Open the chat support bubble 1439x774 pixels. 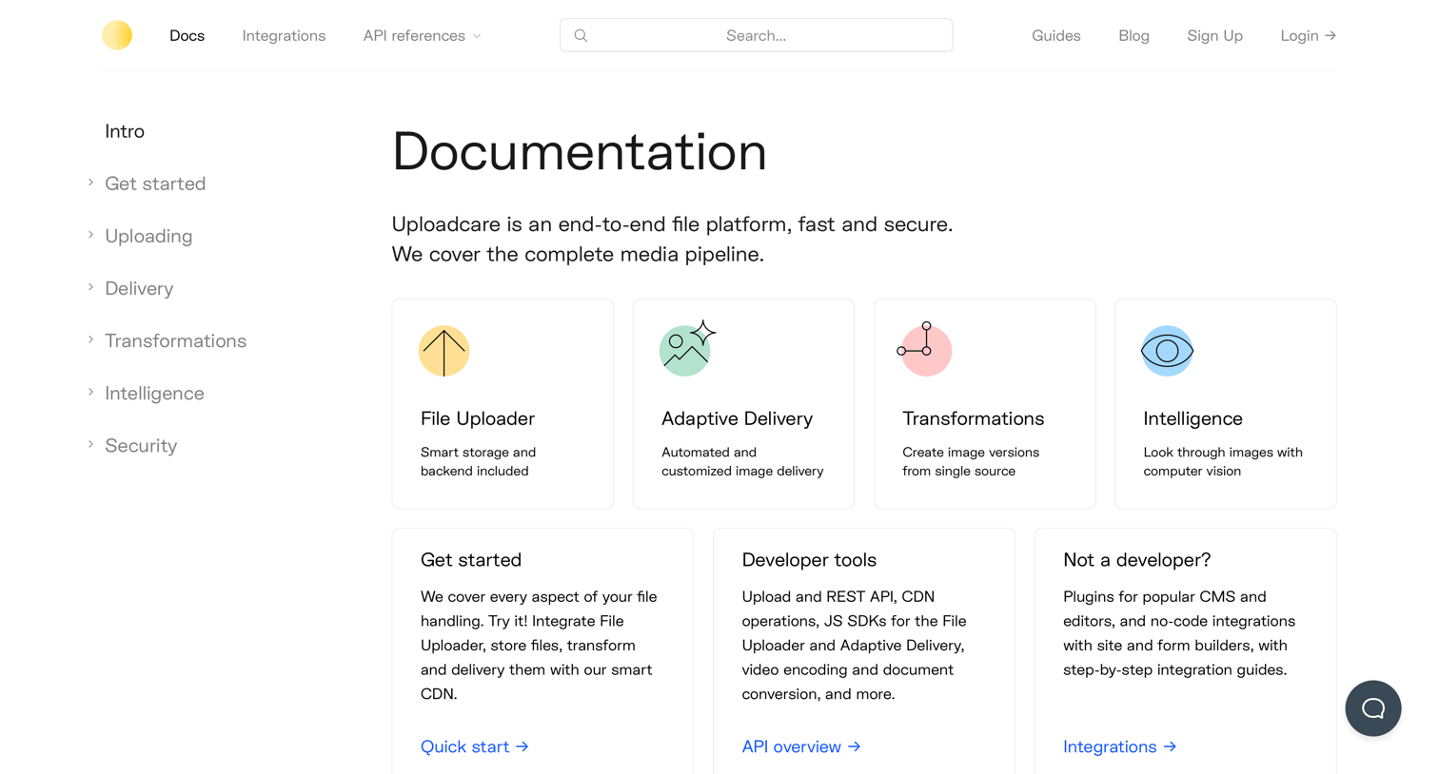coord(1372,708)
